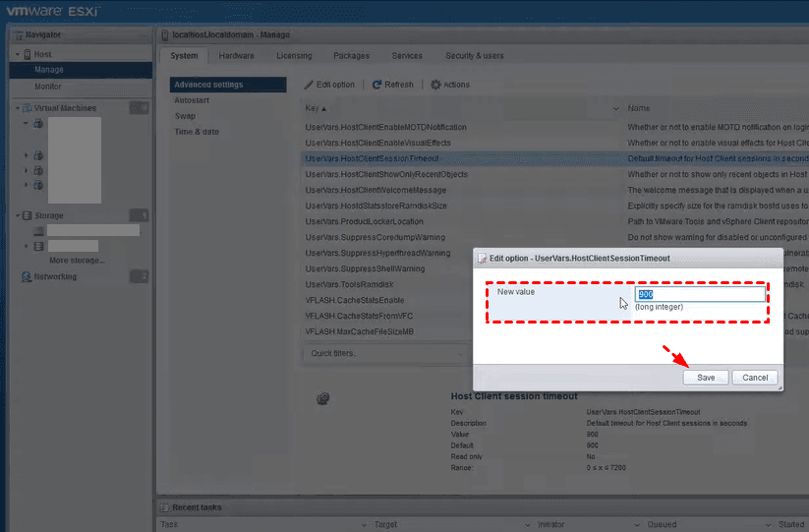The width and height of the screenshot is (809, 532).
Task: Select UserVars.HostClientShowOnlyRecentObjects row
Action: coord(554,174)
